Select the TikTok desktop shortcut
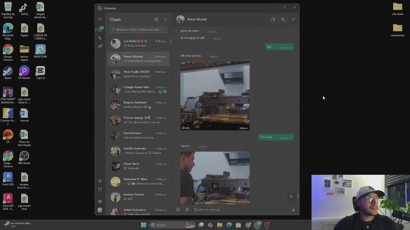The width and height of the screenshot is (410, 230). 24,9
